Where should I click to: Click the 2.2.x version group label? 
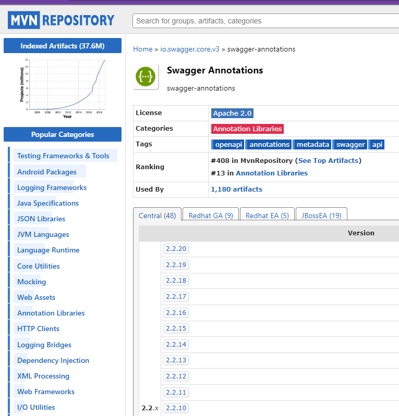150,408
